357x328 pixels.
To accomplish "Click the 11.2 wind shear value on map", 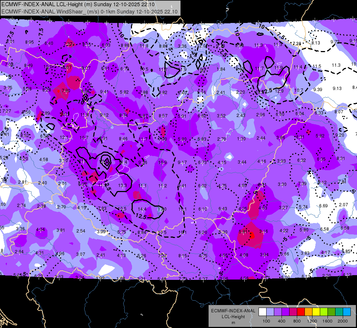I will click(163, 186).
